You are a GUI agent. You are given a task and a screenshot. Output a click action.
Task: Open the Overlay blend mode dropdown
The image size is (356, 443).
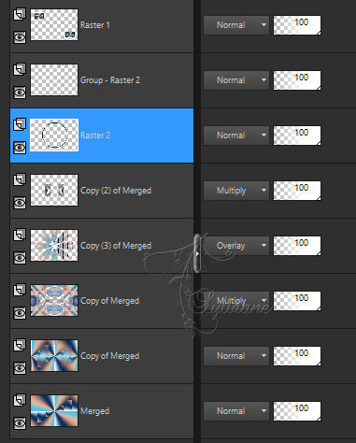pyautogui.click(x=236, y=246)
